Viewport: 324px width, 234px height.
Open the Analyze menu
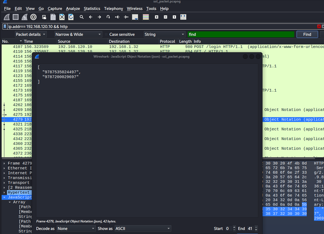[x=73, y=9]
